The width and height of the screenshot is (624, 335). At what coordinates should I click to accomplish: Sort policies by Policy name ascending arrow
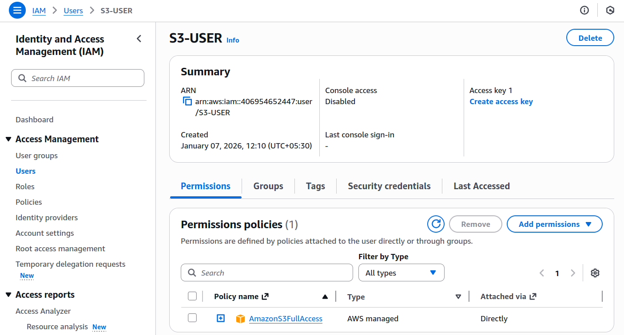click(x=325, y=296)
